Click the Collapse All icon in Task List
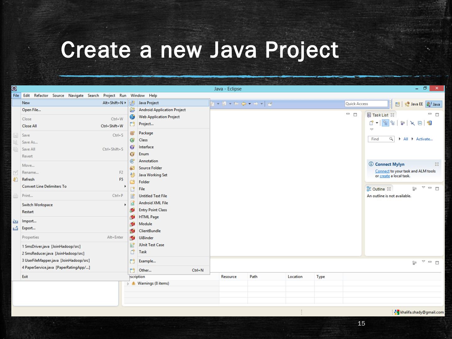 tap(420, 123)
